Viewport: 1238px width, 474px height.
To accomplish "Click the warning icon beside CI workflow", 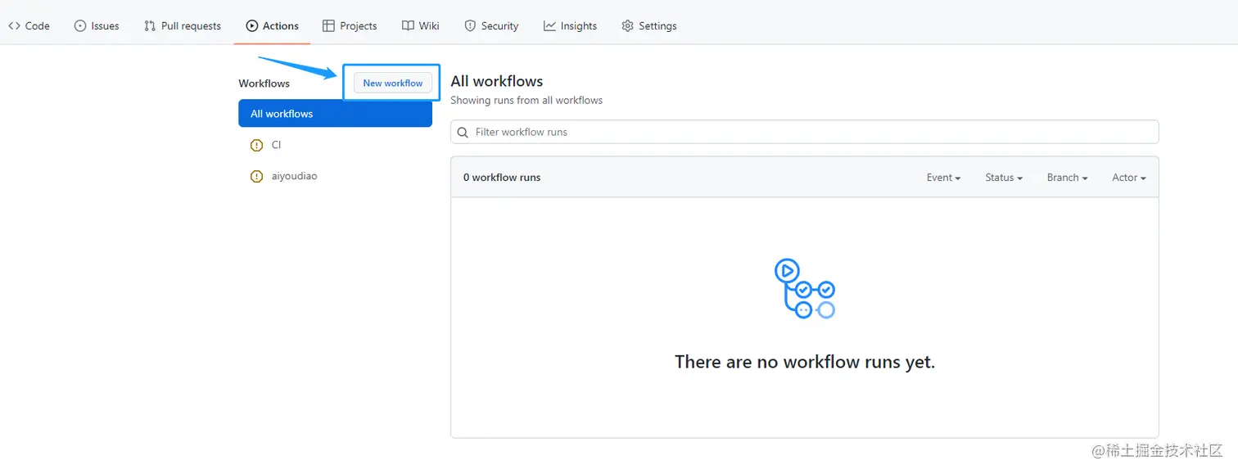I will (257, 145).
